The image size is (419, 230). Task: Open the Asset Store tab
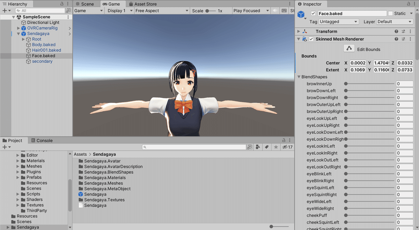point(143,4)
